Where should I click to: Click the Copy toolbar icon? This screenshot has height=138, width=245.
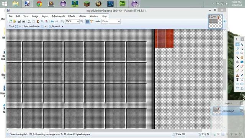click(x=33, y=21)
